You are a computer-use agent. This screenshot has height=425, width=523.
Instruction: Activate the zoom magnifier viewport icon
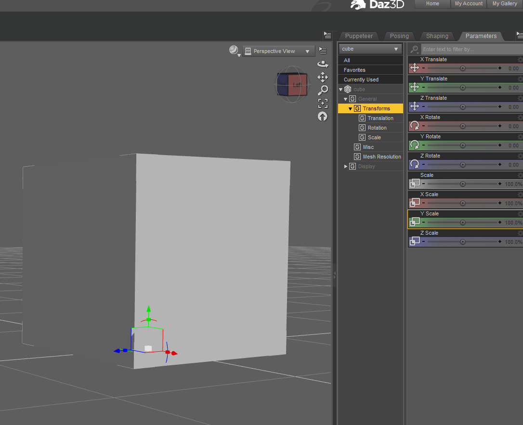click(323, 90)
